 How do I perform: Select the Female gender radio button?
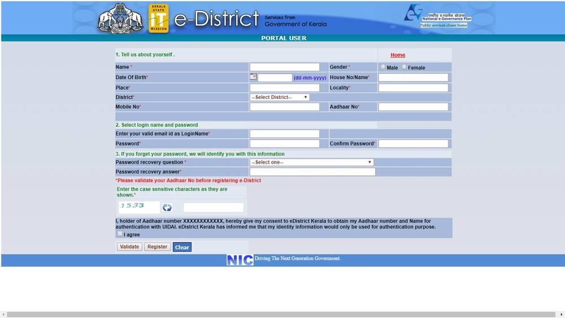tap(405, 67)
